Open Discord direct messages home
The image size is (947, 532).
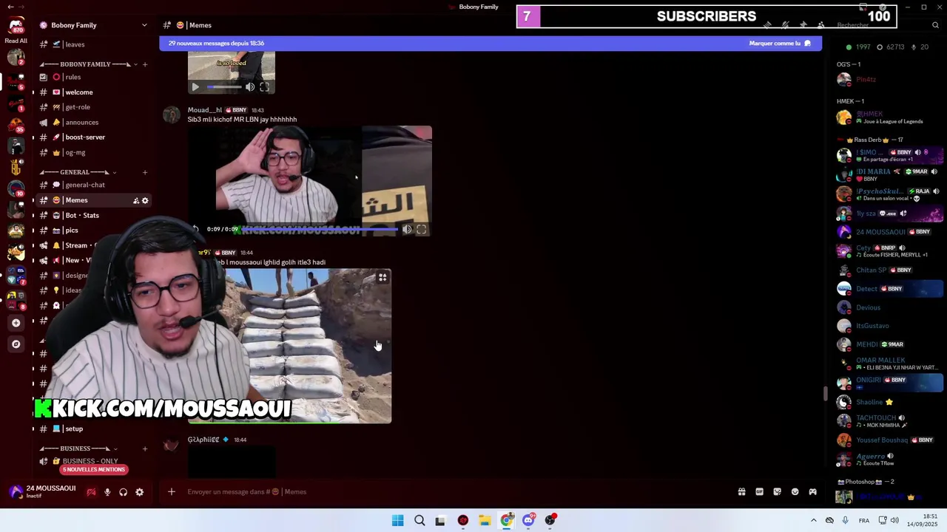click(x=16, y=25)
